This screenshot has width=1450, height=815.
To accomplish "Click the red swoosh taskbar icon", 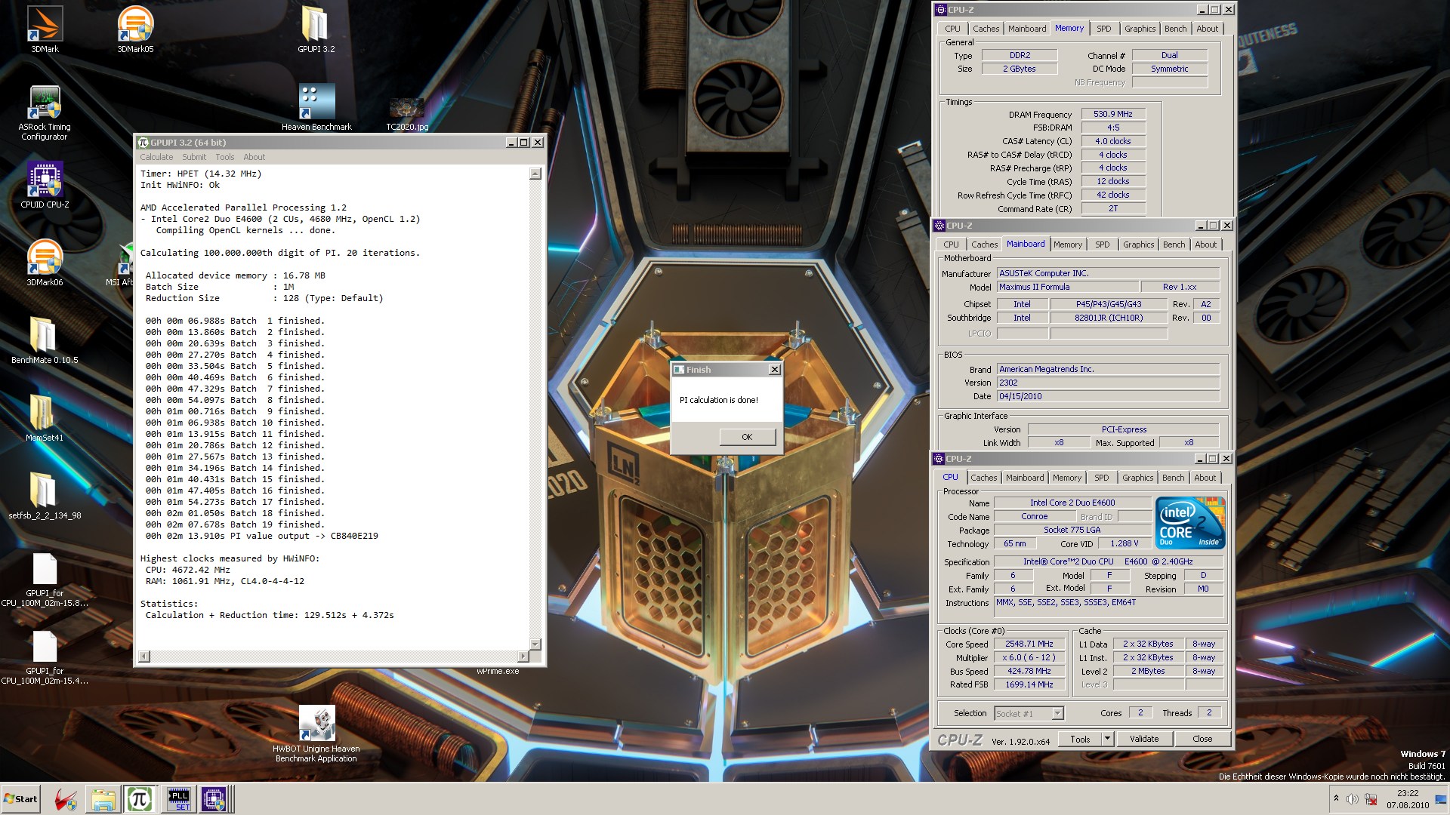I will point(66,799).
